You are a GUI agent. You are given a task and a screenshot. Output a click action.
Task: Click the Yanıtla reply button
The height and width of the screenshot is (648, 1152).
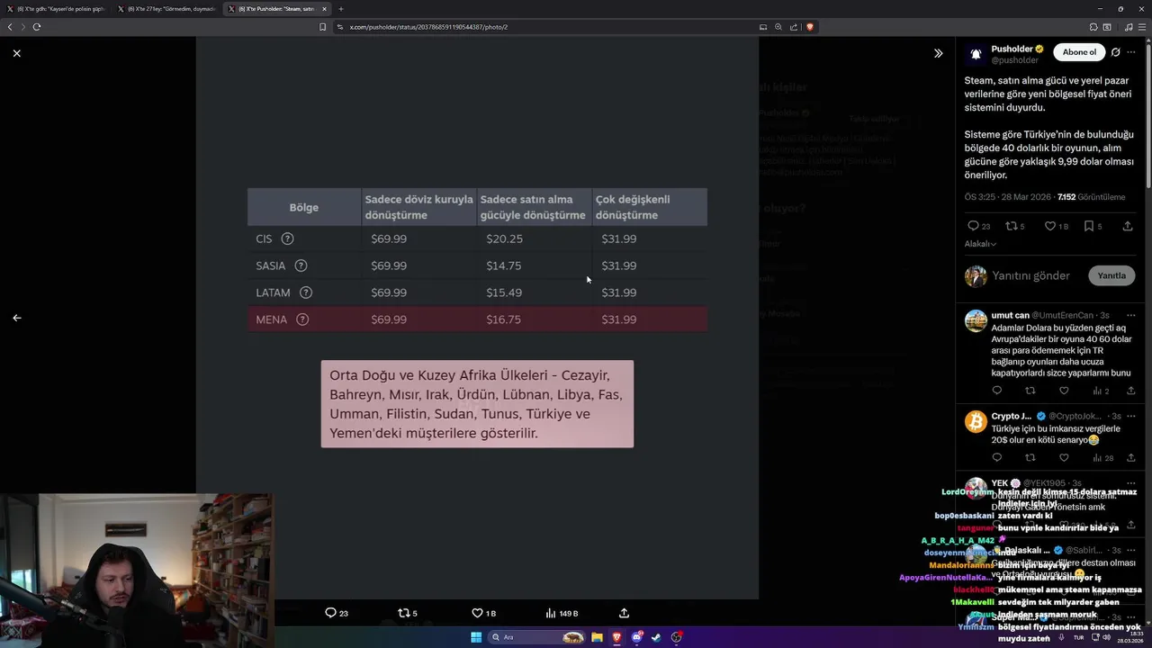pyautogui.click(x=1111, y=275)
